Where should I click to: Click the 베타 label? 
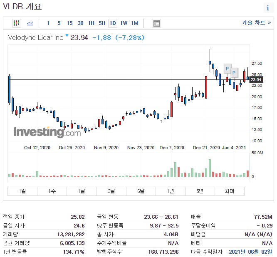tap(196, 243)
